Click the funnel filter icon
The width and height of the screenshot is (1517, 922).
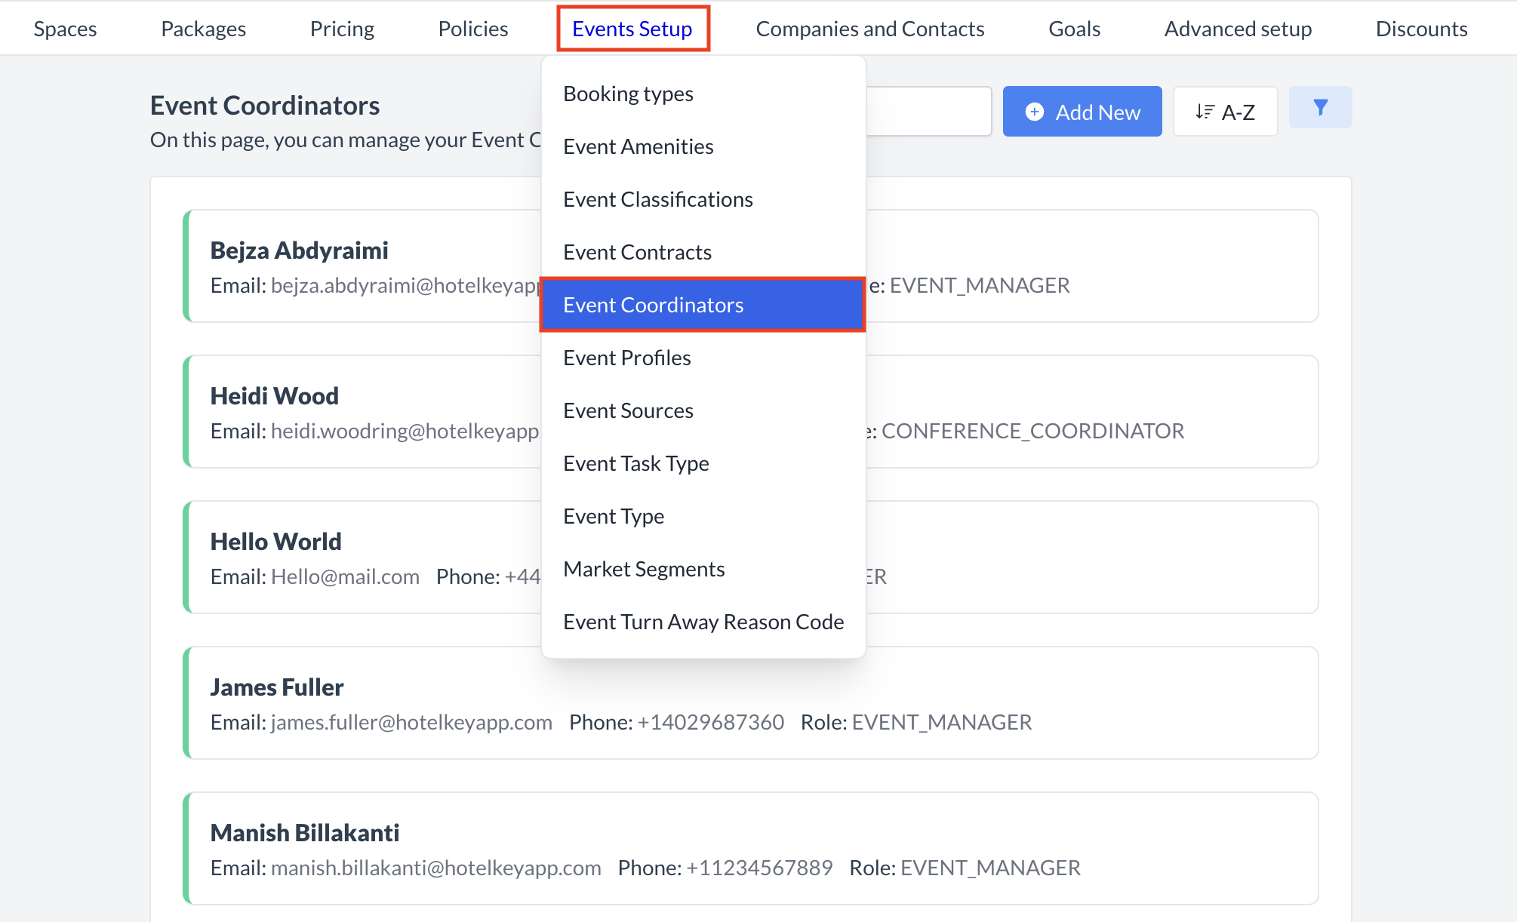[1320, 108]
